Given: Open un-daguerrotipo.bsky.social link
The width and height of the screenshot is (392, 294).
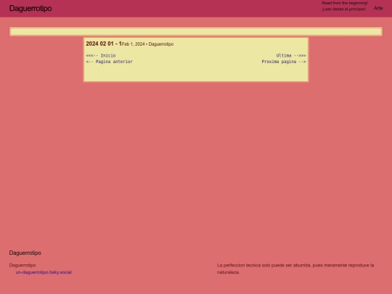Looking at the screenshot, I should click(44, 272).
